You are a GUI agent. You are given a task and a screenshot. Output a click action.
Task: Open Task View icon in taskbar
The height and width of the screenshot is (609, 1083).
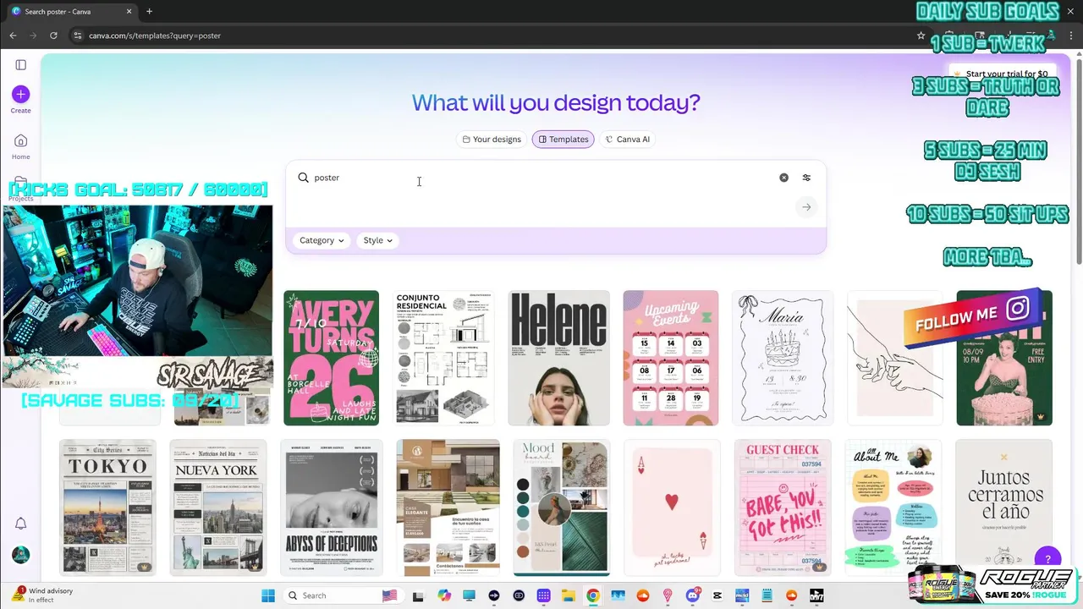pos(418,595)
